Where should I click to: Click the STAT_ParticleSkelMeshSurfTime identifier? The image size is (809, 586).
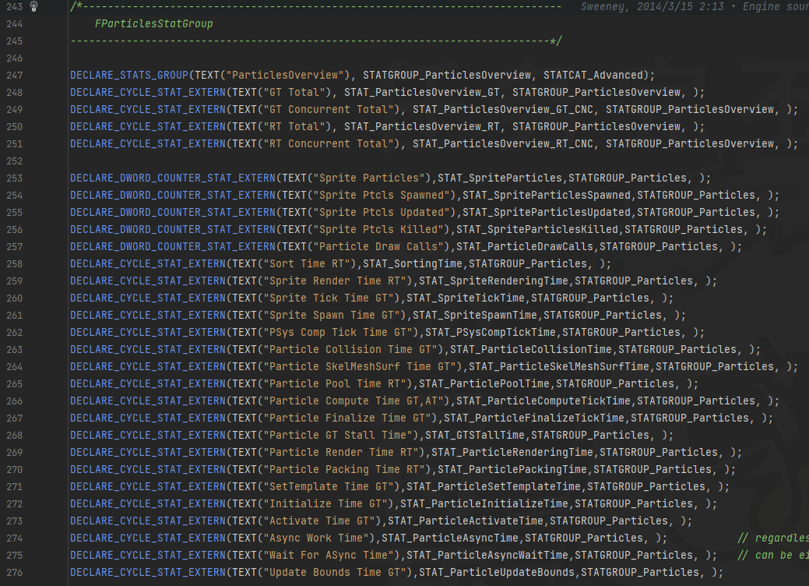[x=559, y=366]
